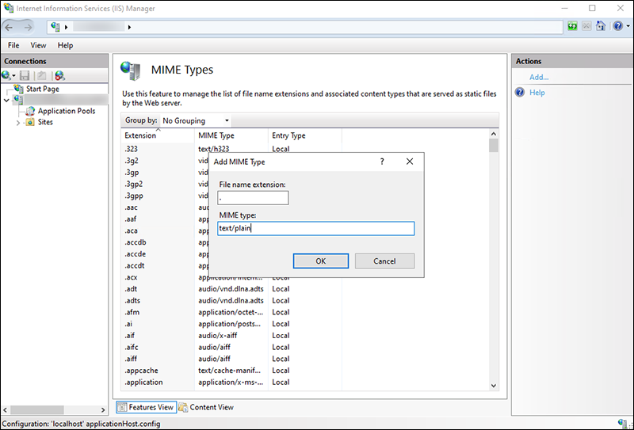Image resolution: width=634 pixels, height=430 pixels.
Task: Click the text/cache-manif... MIME type cell
Action: click(x=229, y=371)
